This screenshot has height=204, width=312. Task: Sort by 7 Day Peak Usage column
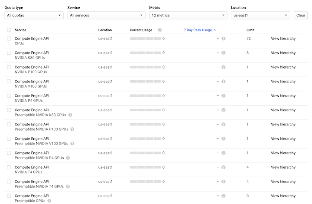point(200,30)
